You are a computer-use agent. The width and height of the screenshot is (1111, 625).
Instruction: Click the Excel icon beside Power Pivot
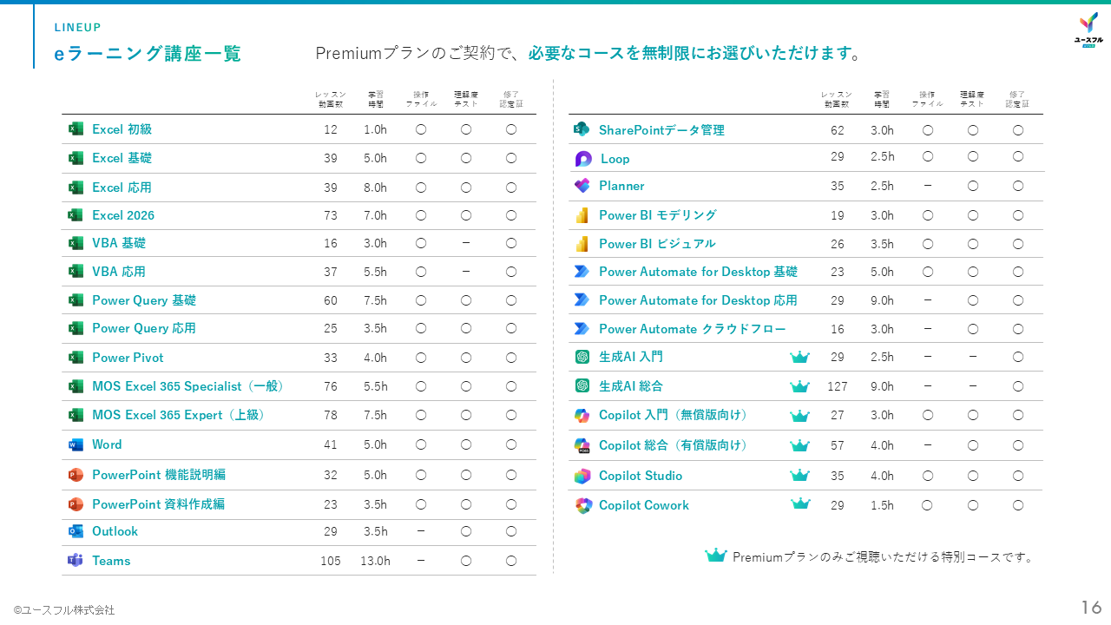point(76,358)
